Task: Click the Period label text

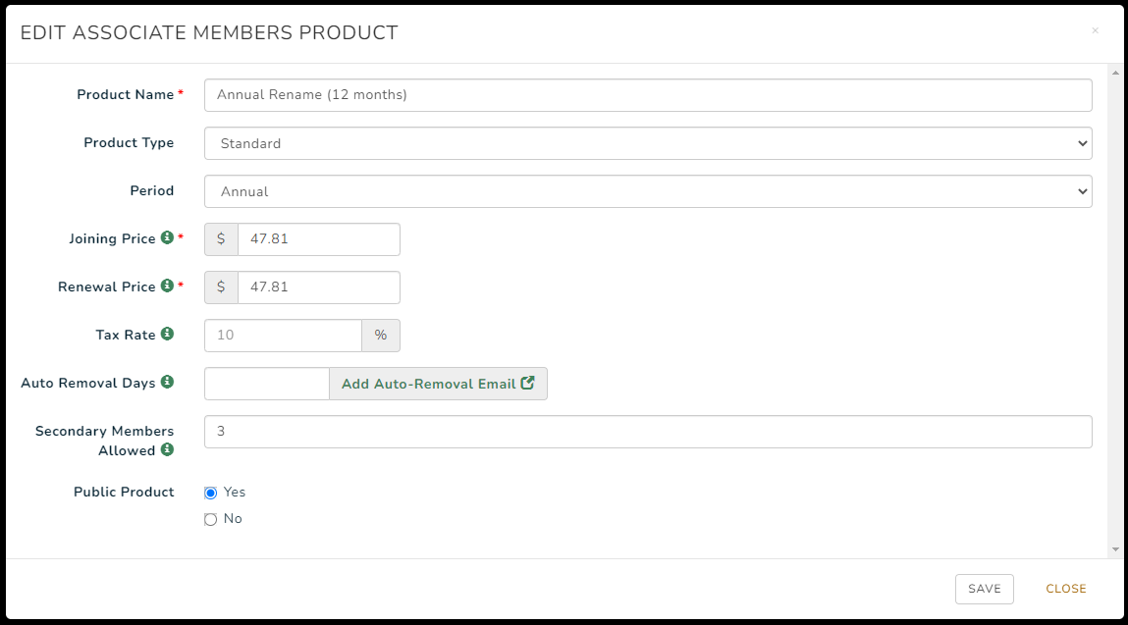Action: 152,190
